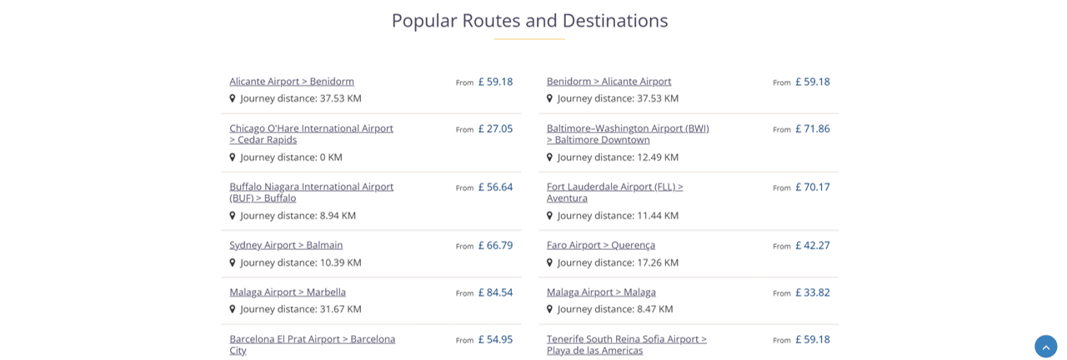Select Malaga Airport > Malaga link
The image size is (1067, 360).
click(601, 292)
